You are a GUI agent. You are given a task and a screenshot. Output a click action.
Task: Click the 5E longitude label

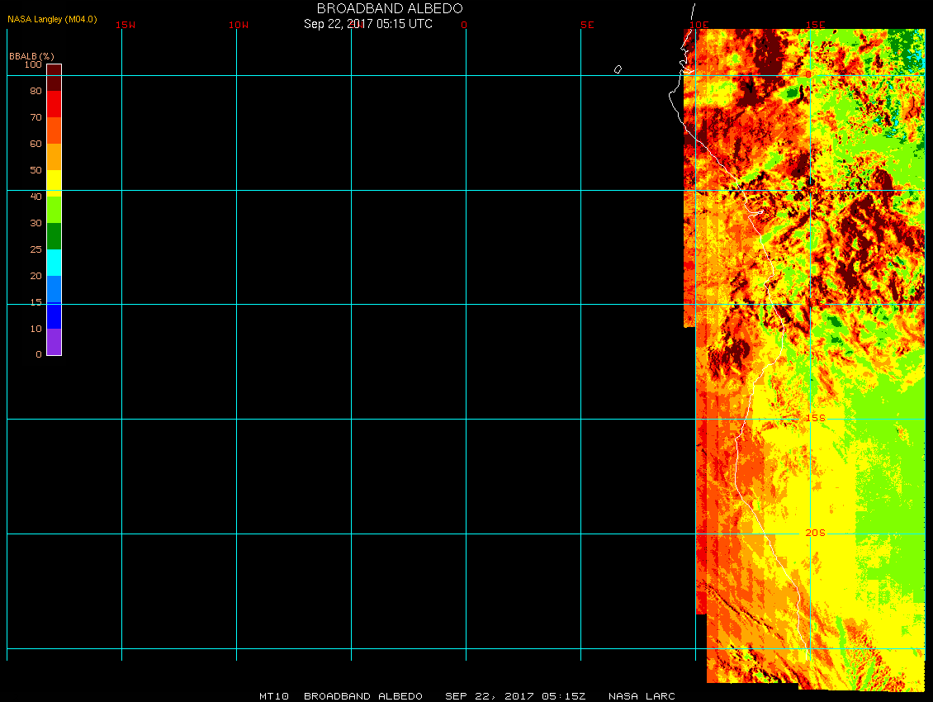point(587,25)
